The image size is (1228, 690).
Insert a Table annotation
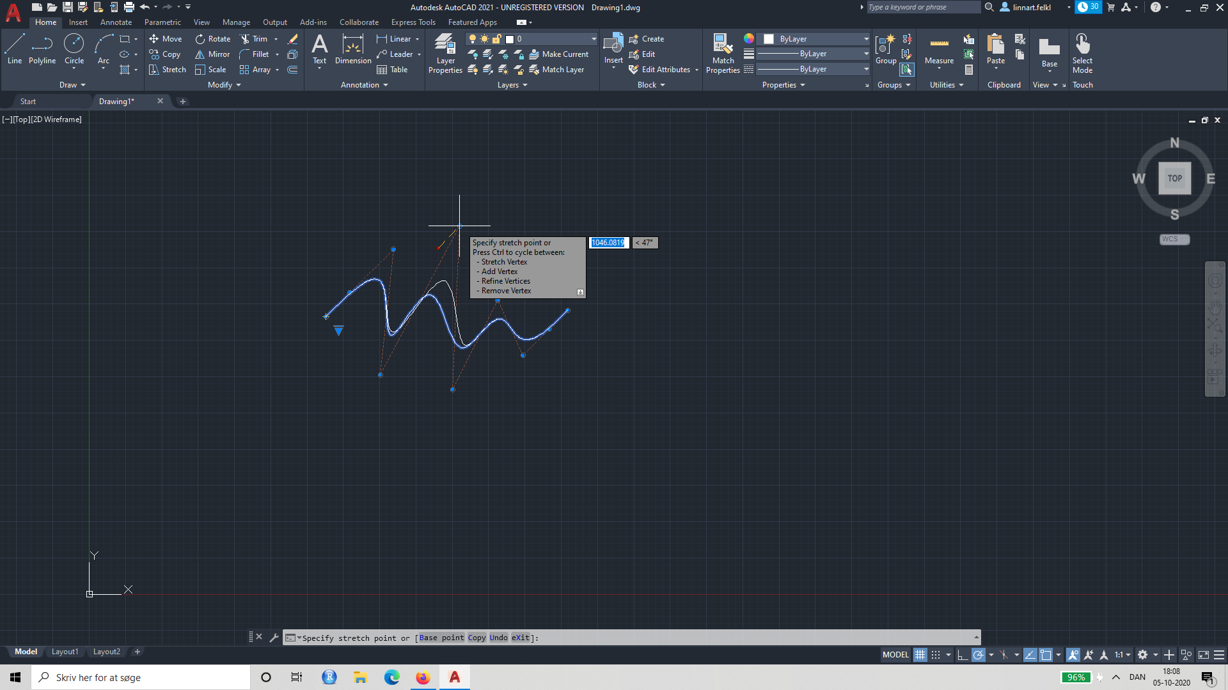392,70
